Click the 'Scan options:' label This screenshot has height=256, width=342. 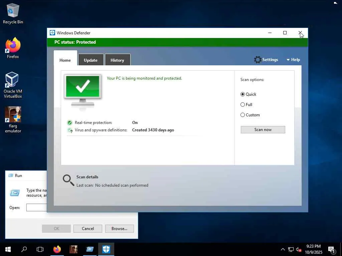(x=252, y=80)
